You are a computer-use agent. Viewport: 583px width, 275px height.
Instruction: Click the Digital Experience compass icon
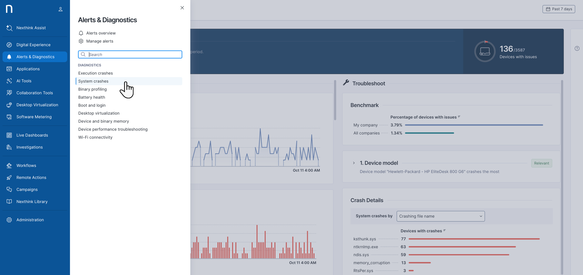pos(9,45)
